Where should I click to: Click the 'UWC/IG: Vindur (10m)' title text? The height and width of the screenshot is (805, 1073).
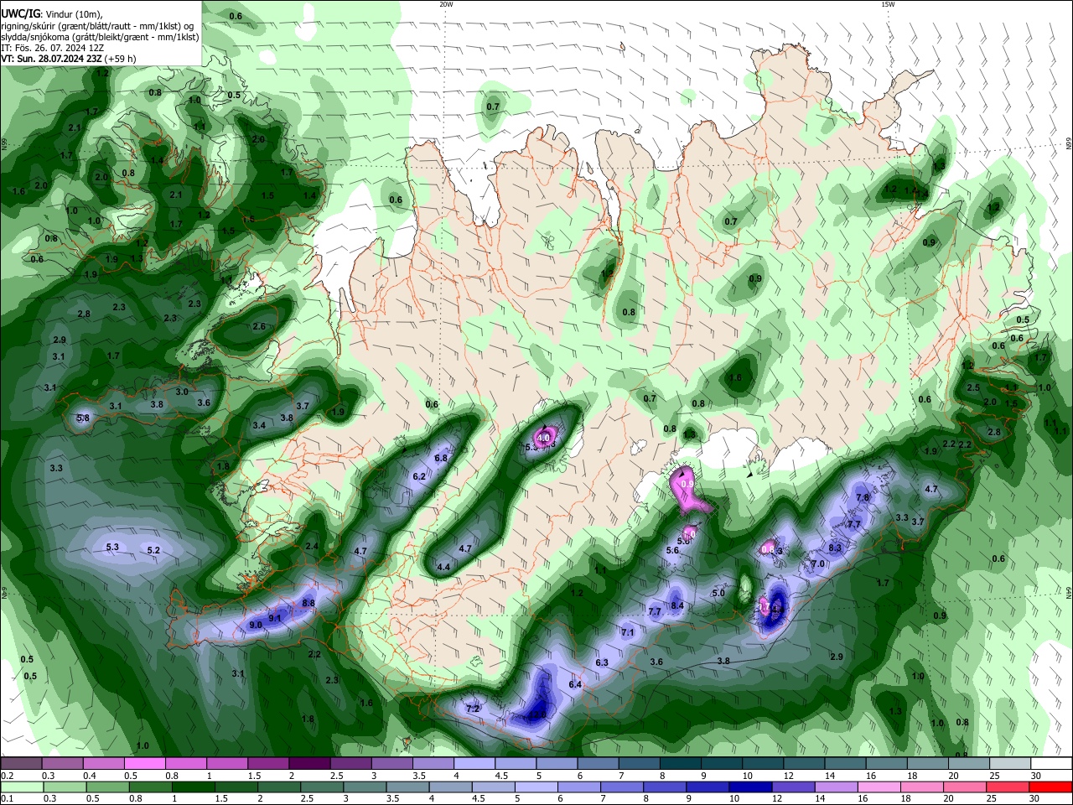[52, 13]
